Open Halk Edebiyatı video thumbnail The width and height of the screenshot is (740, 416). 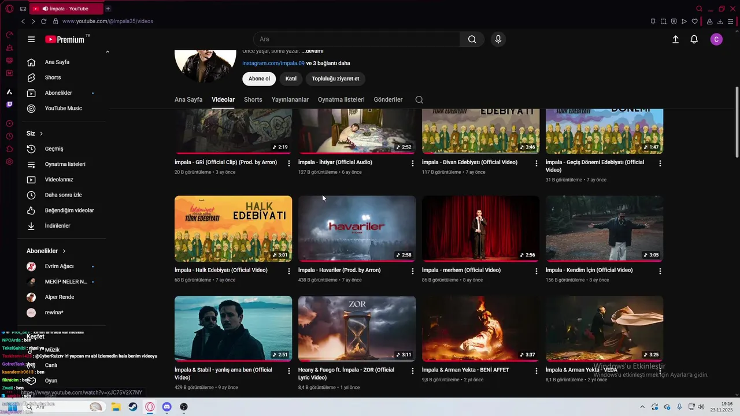click(233, 229)
